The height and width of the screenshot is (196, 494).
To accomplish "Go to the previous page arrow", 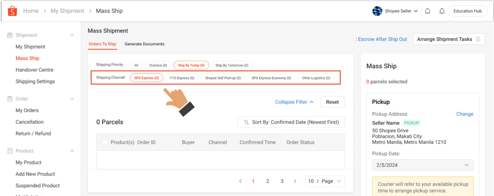I will pyautogui.click(x=240, y=181).
